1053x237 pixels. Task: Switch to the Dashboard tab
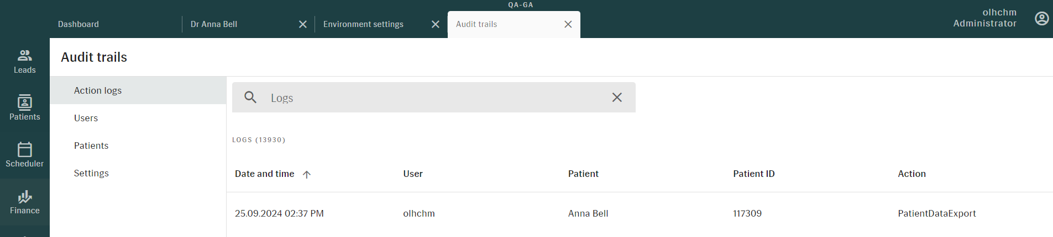(78, 24)
